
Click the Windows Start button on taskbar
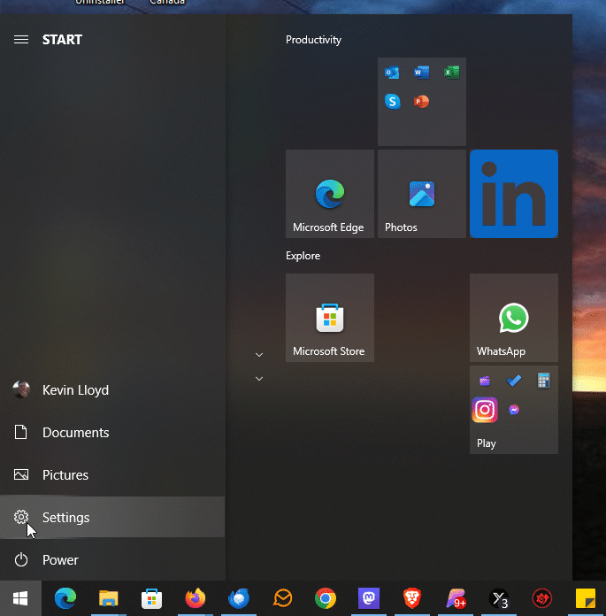(20, 598)
